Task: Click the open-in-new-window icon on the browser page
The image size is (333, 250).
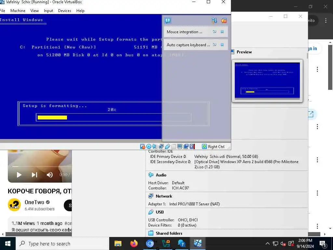Action: pyautogui.click(x=311, y=114)
